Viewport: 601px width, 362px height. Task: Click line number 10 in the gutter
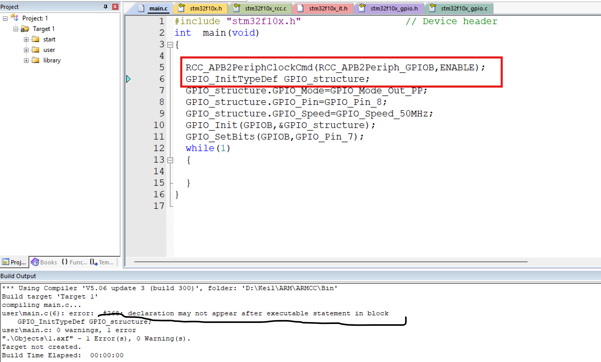pos(159,125)
